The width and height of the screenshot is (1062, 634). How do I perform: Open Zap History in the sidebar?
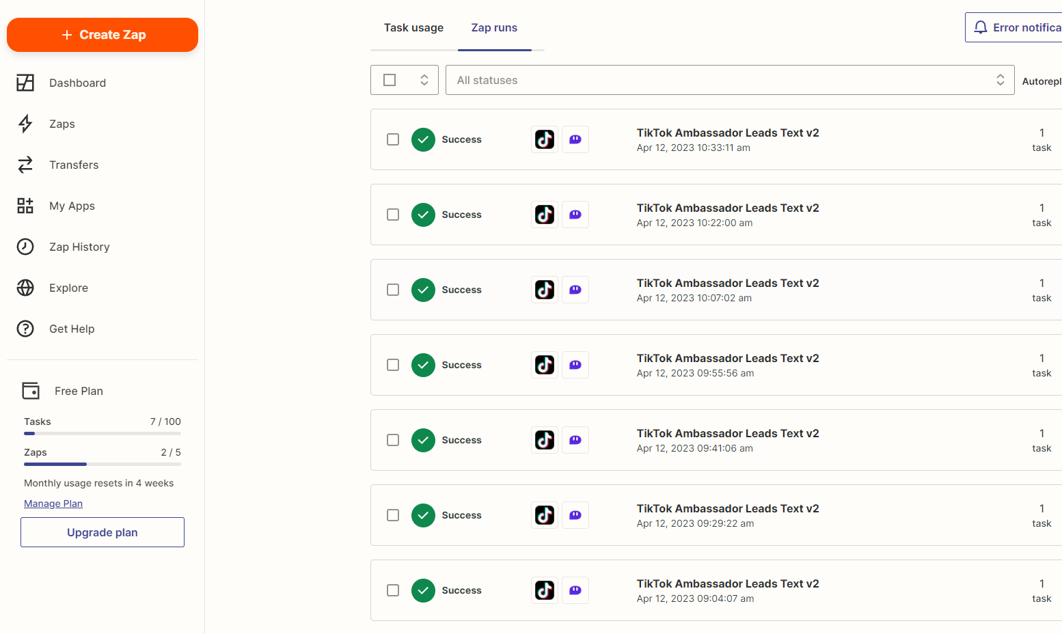coord(79,247)
